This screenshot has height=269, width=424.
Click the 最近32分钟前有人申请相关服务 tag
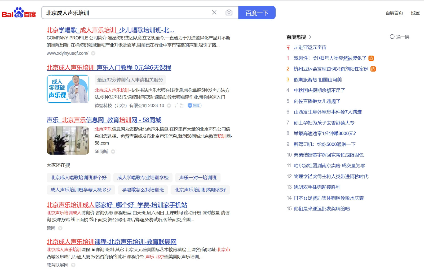click(x=130, y=80)
